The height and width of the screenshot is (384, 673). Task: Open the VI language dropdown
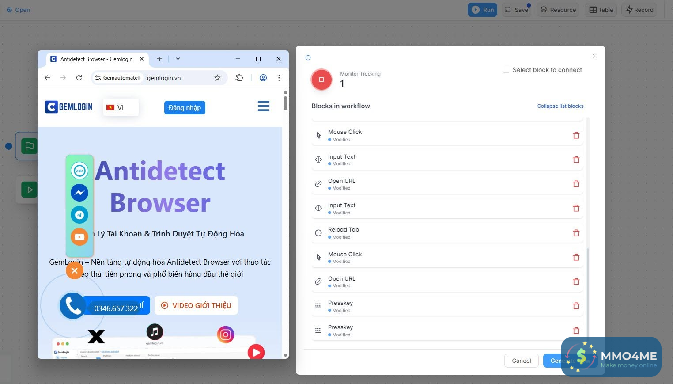pos(121,107)
